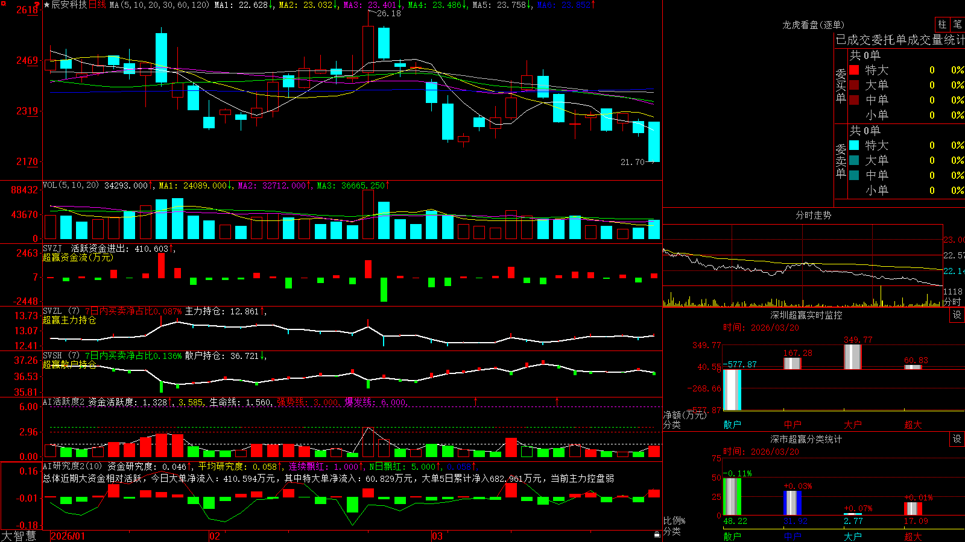The width and height of the screenshot is (965, 542).
Task: Click the teal 中单 sell-order swatch
Action: click(x=854, y=175)
